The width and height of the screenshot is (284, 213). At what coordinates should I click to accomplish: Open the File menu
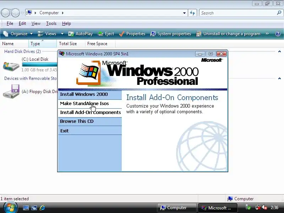pos(10,23)
